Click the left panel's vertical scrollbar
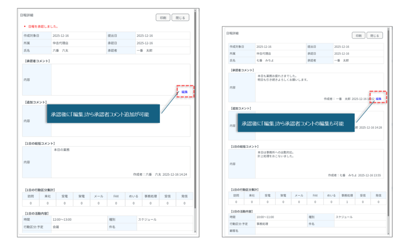This screenshot has width=403, height=244. 194,118
